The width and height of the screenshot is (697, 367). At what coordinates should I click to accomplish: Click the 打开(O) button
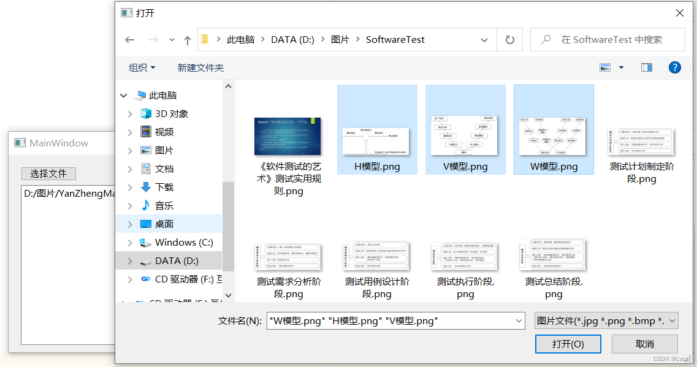568,344
